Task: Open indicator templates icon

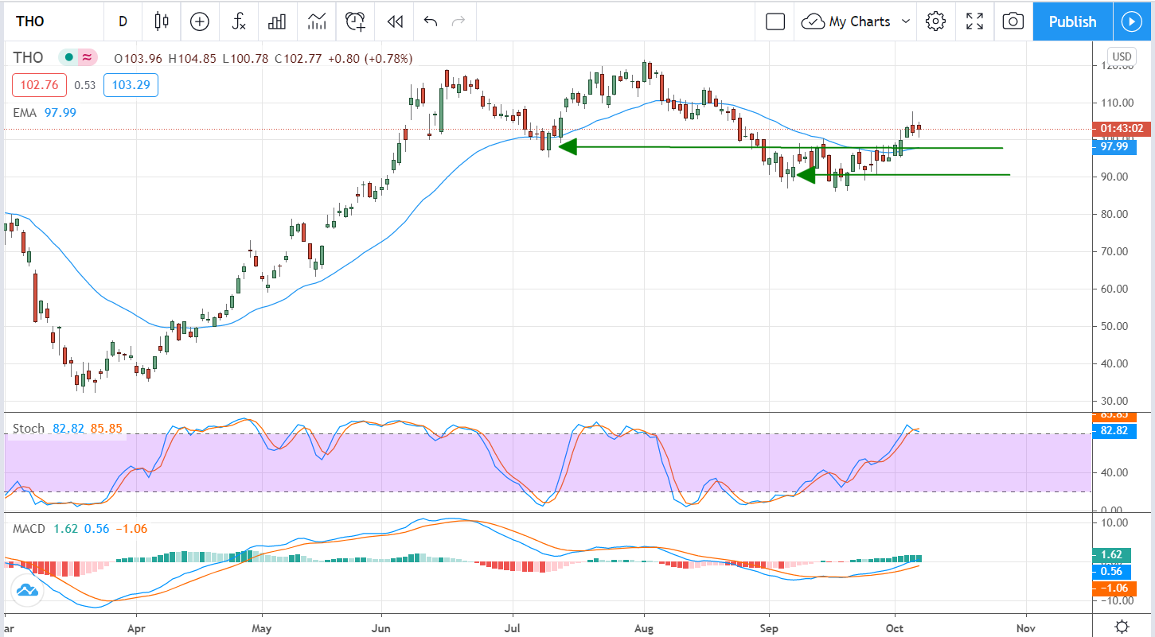Action: 316,21
